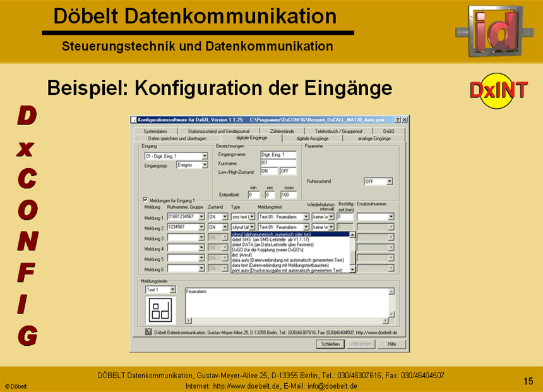This screenshot has width=543, height=392.
Task: Open the Ruhezustand OFF dropdown
Action: click(390, 181)
